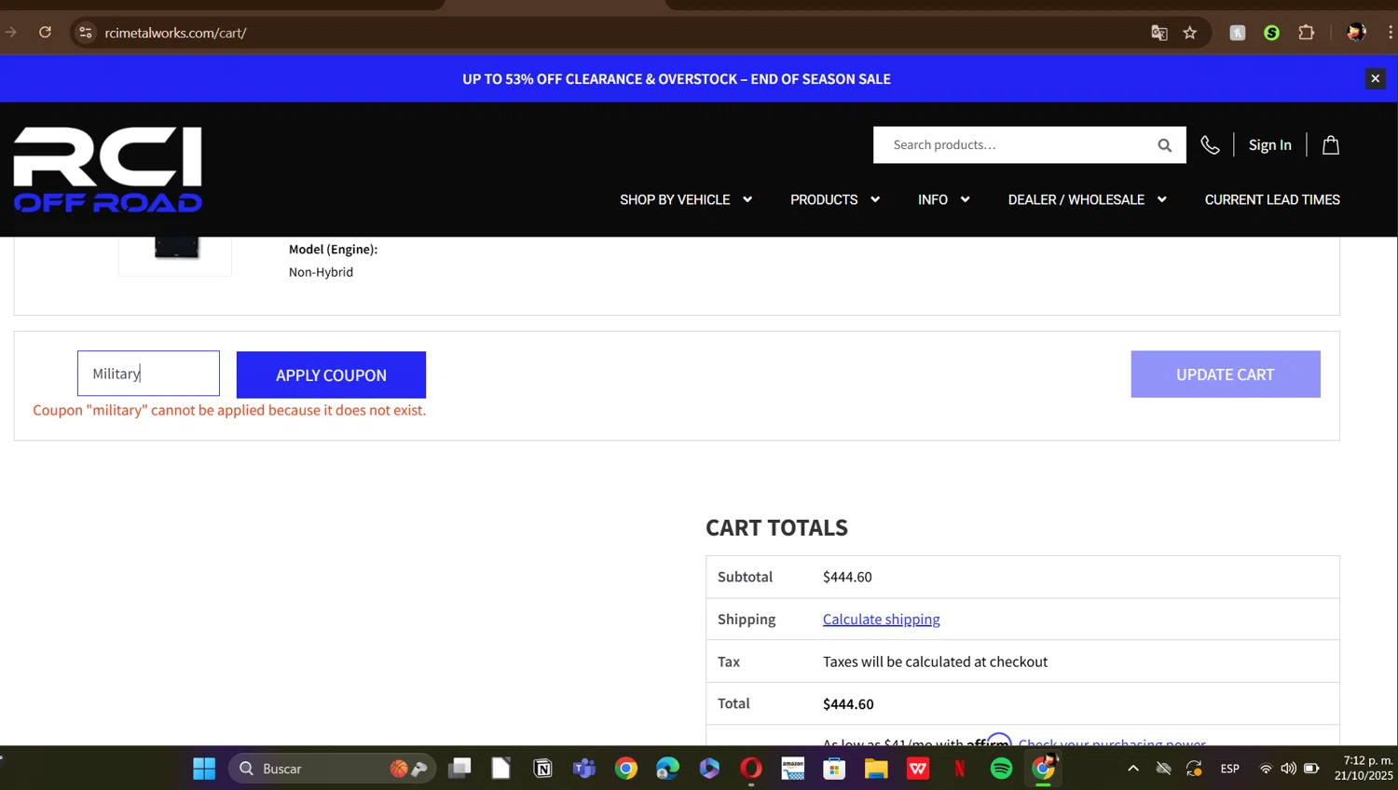Click the coupon does not exist error
Image resolution: width=1398 pixels, height=790 pixels.
tap(229, 410)
